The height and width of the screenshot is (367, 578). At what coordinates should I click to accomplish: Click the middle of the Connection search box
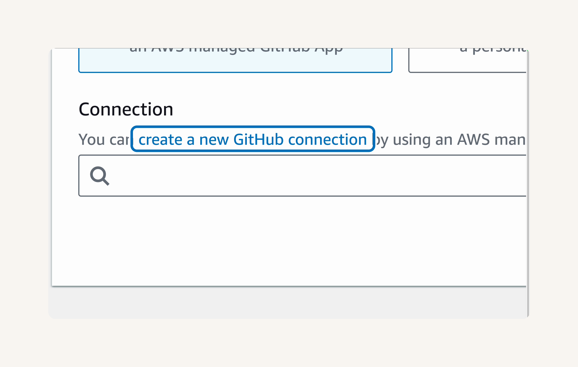(x=302, y=176)
